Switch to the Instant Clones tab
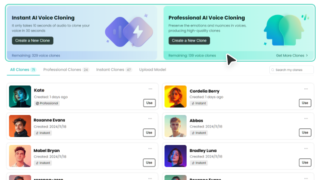The width and height of the screenshot is (321, 180). click(114, 69)
